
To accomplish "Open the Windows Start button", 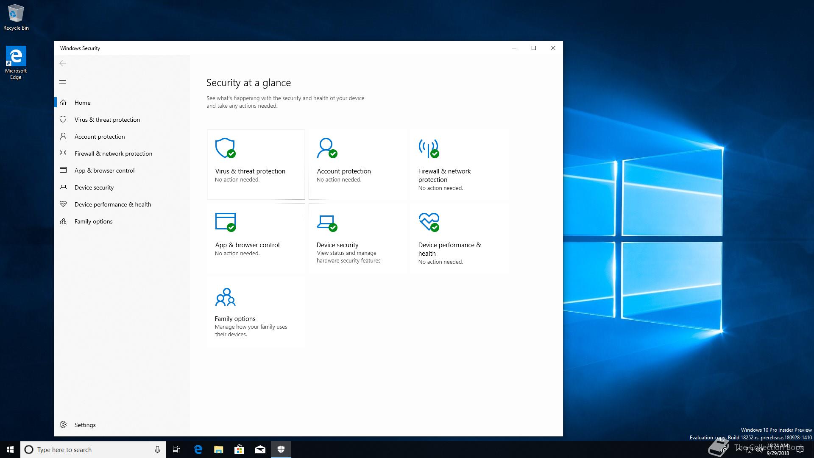I will coord(10,450).
